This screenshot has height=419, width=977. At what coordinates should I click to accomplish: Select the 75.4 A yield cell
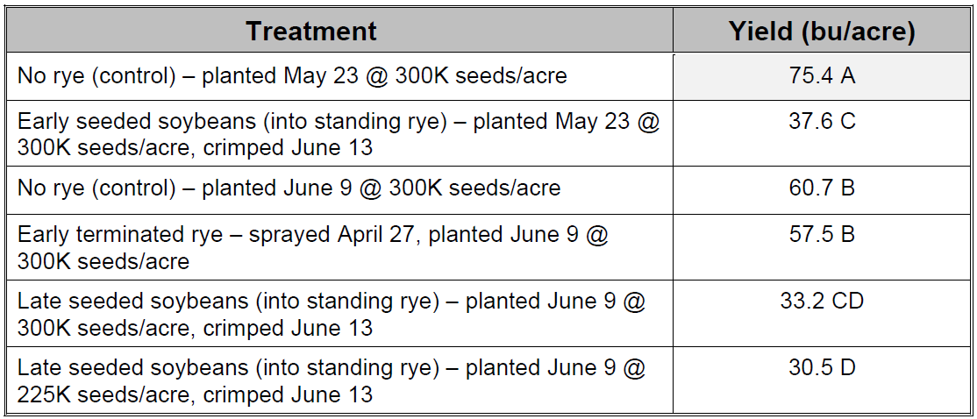[x=822, y=76]
